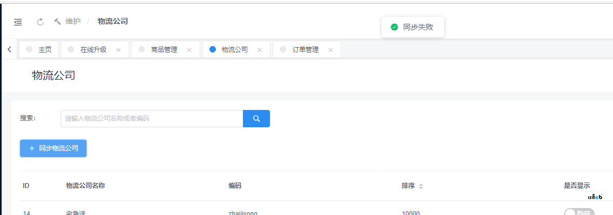The height and width of the screenshot is (215, 613).
Task: Click the 维护 wrench icon
Action: [57, 21]
